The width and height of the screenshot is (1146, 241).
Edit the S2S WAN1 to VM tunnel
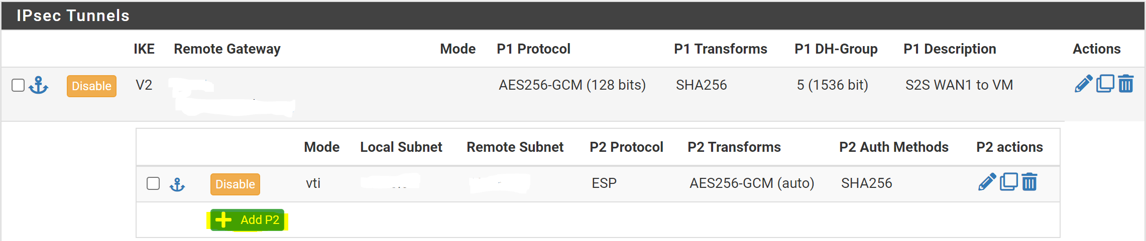[x=1083, y=84]
